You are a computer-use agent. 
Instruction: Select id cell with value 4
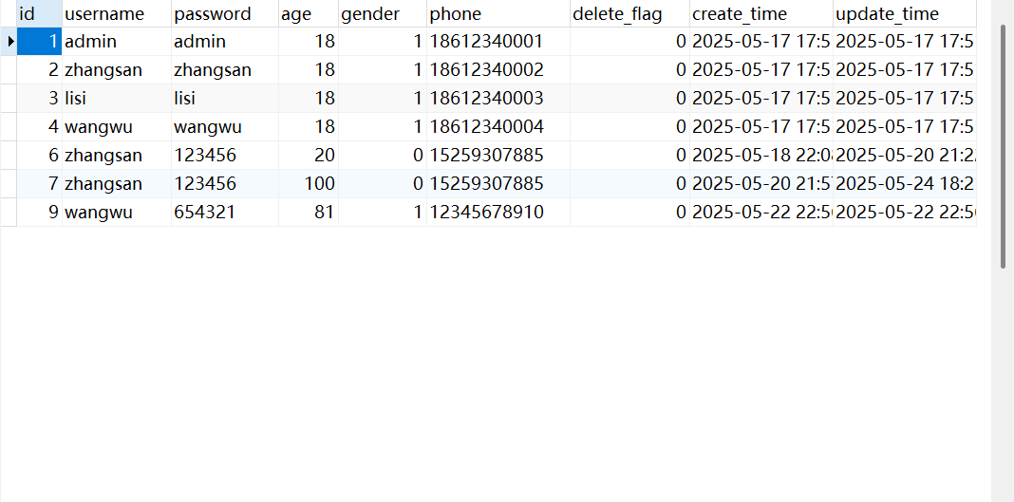[x=40, y=126]
